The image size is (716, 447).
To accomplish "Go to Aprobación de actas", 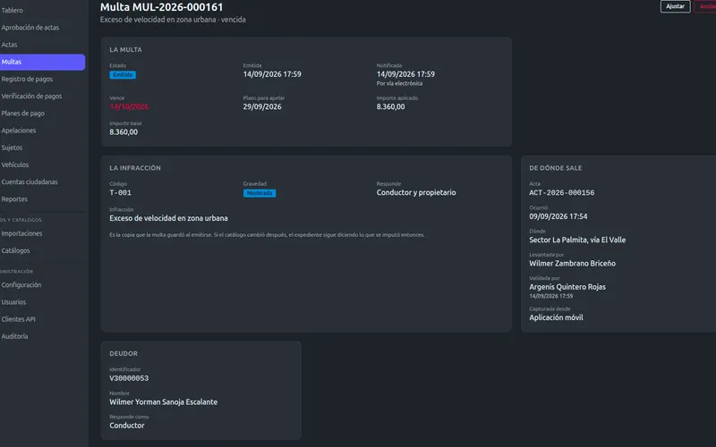I will tap(30, 28).
